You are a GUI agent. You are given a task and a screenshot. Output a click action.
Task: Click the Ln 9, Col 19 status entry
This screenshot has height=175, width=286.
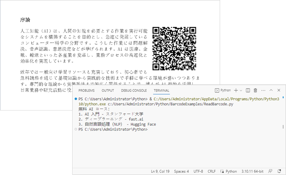160,172
